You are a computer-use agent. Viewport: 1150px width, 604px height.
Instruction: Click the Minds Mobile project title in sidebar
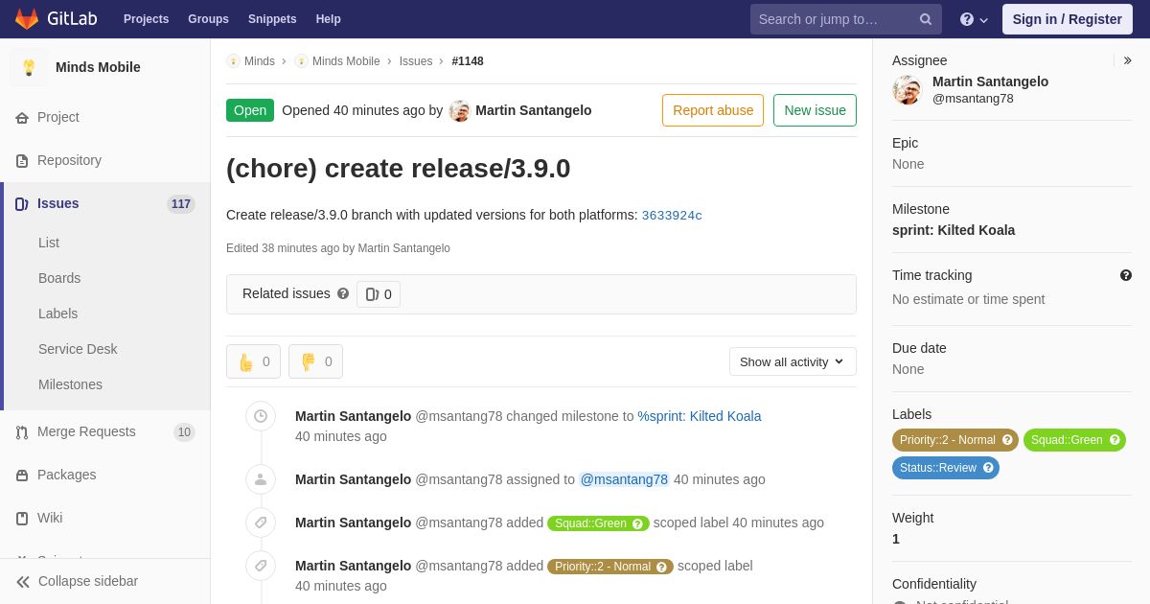click(x=98, y=67)
